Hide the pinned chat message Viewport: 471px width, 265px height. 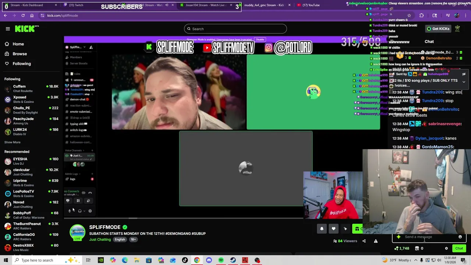point(464,74)
